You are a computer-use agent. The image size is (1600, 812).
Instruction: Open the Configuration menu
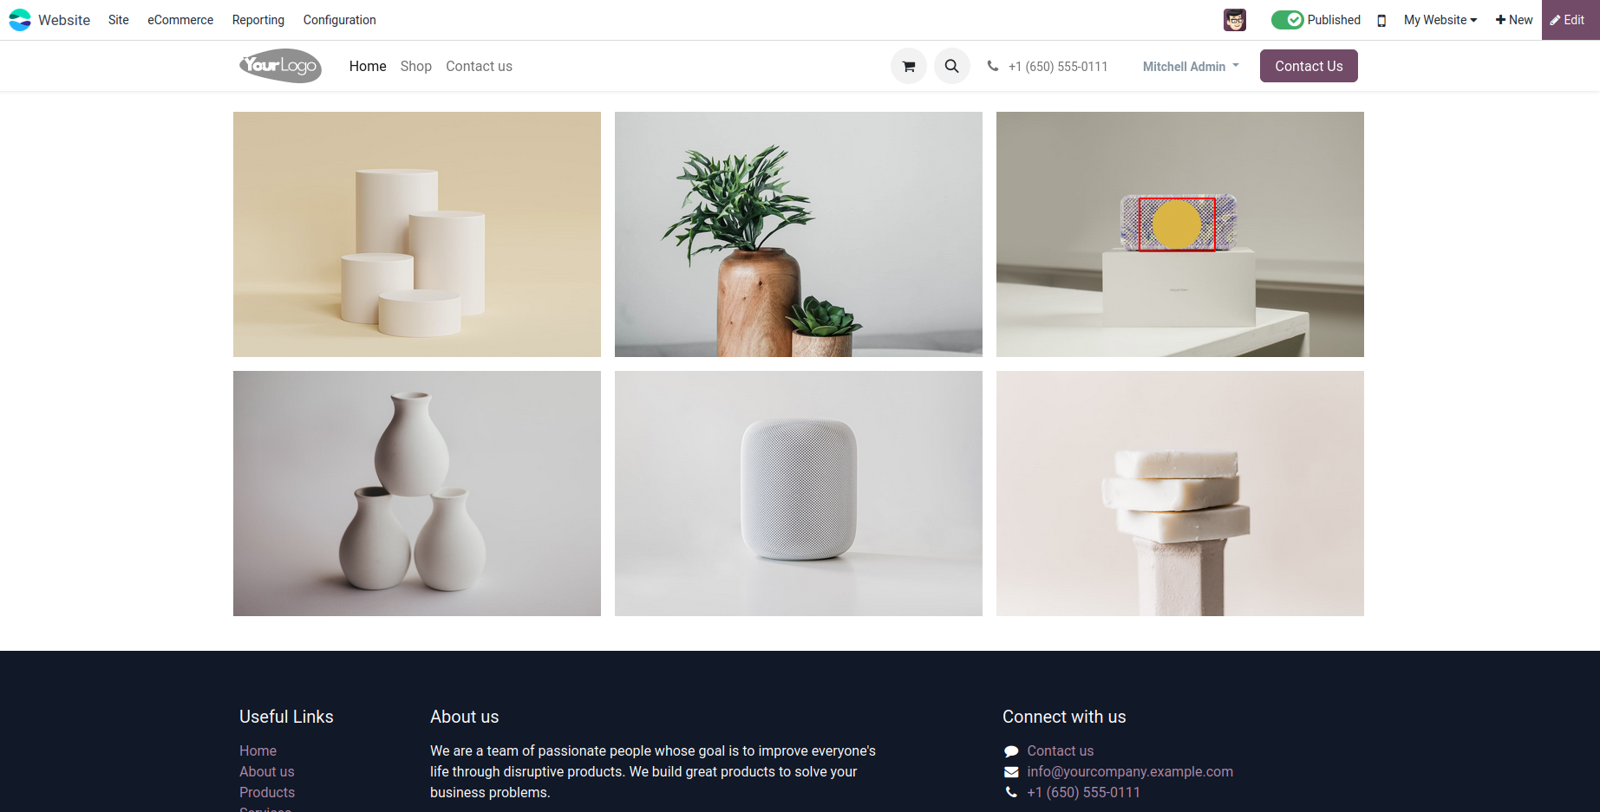click(x=339, y=20)
